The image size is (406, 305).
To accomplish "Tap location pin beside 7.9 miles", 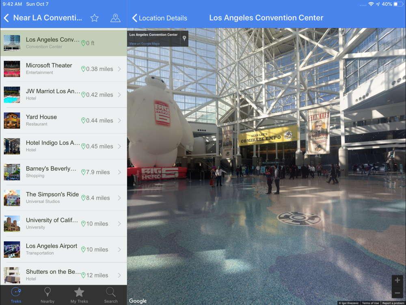I will (x=83, y=172).
